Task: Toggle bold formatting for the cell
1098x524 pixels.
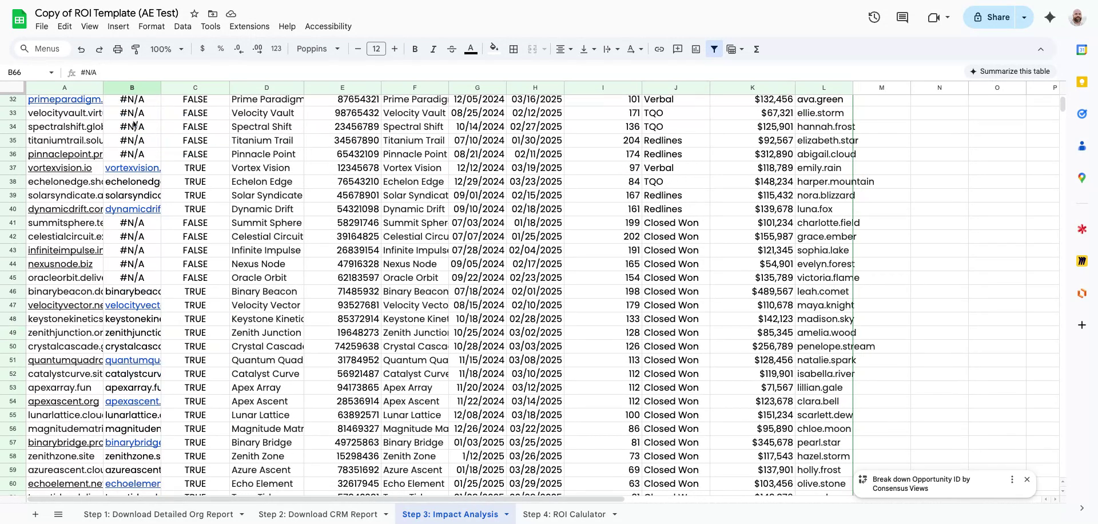Action: point(415,49)
